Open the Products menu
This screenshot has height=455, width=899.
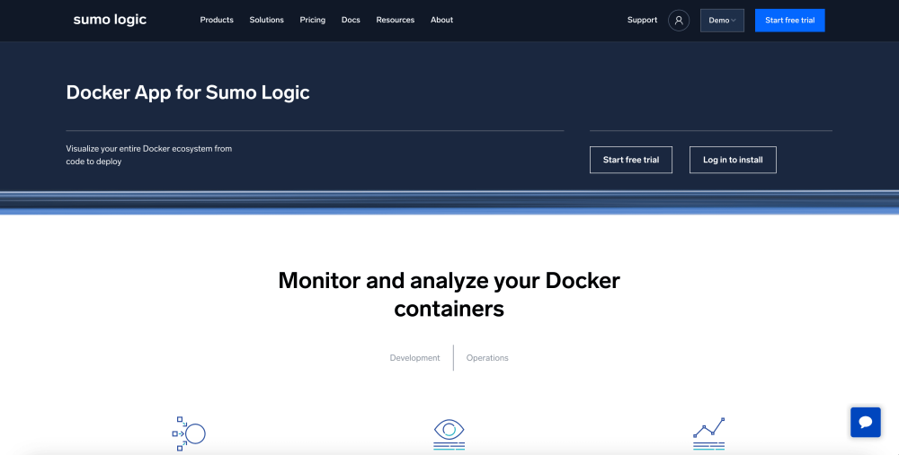point(217,20)
